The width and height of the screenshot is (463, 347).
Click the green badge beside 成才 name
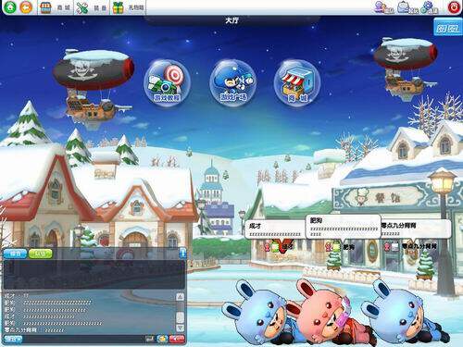pyautogui.click(x=275, y=247)
